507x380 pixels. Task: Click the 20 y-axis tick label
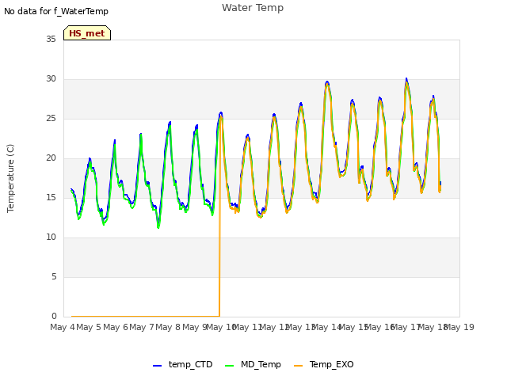[x=51, y=158]
